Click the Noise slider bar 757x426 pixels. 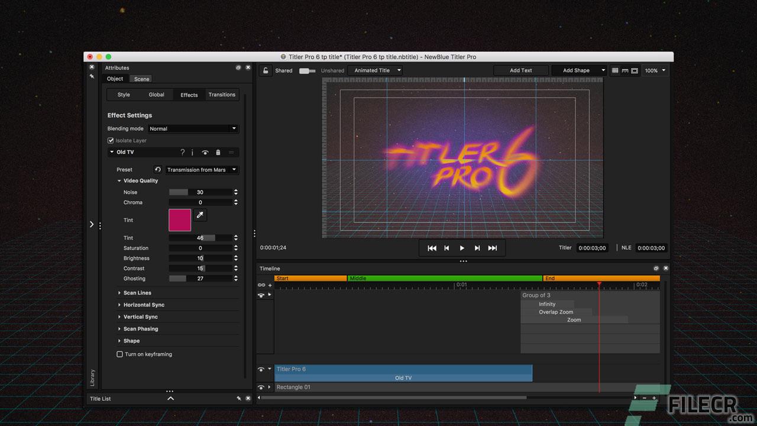200,192
